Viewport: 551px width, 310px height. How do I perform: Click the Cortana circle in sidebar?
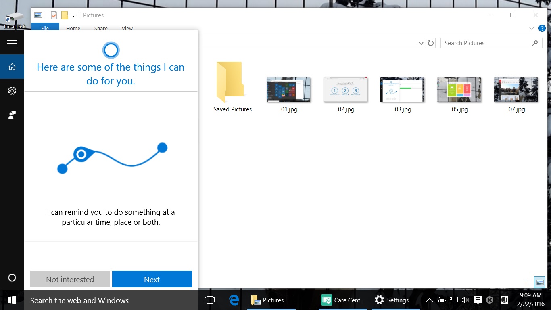coord(12,278)
